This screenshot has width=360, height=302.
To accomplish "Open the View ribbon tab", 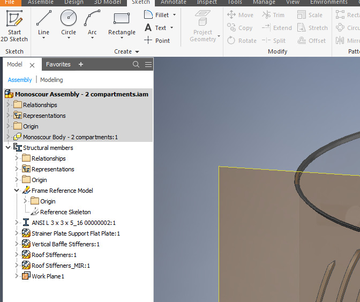I will pos(292,2).
